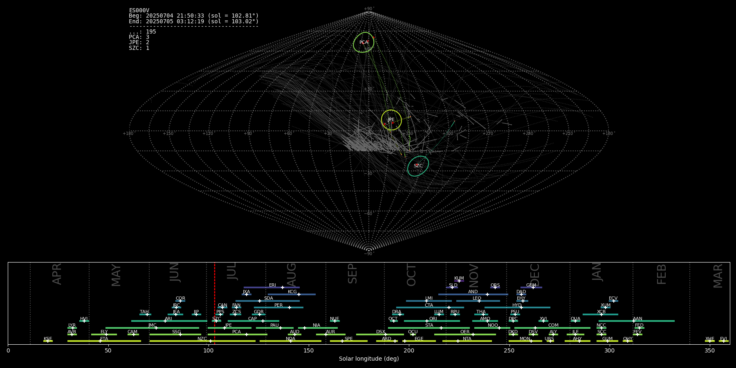This screenshot has width=736, height=368.
Task: Click the QUA shower label in timeline
Action: (576, 319)
